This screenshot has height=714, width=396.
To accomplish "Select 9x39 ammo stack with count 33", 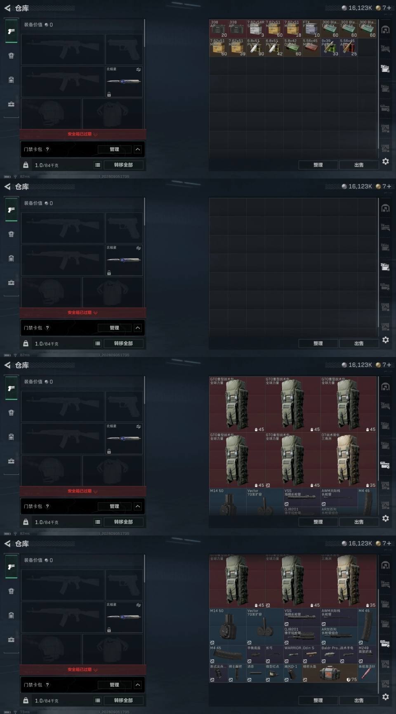I will pos(330,48).
